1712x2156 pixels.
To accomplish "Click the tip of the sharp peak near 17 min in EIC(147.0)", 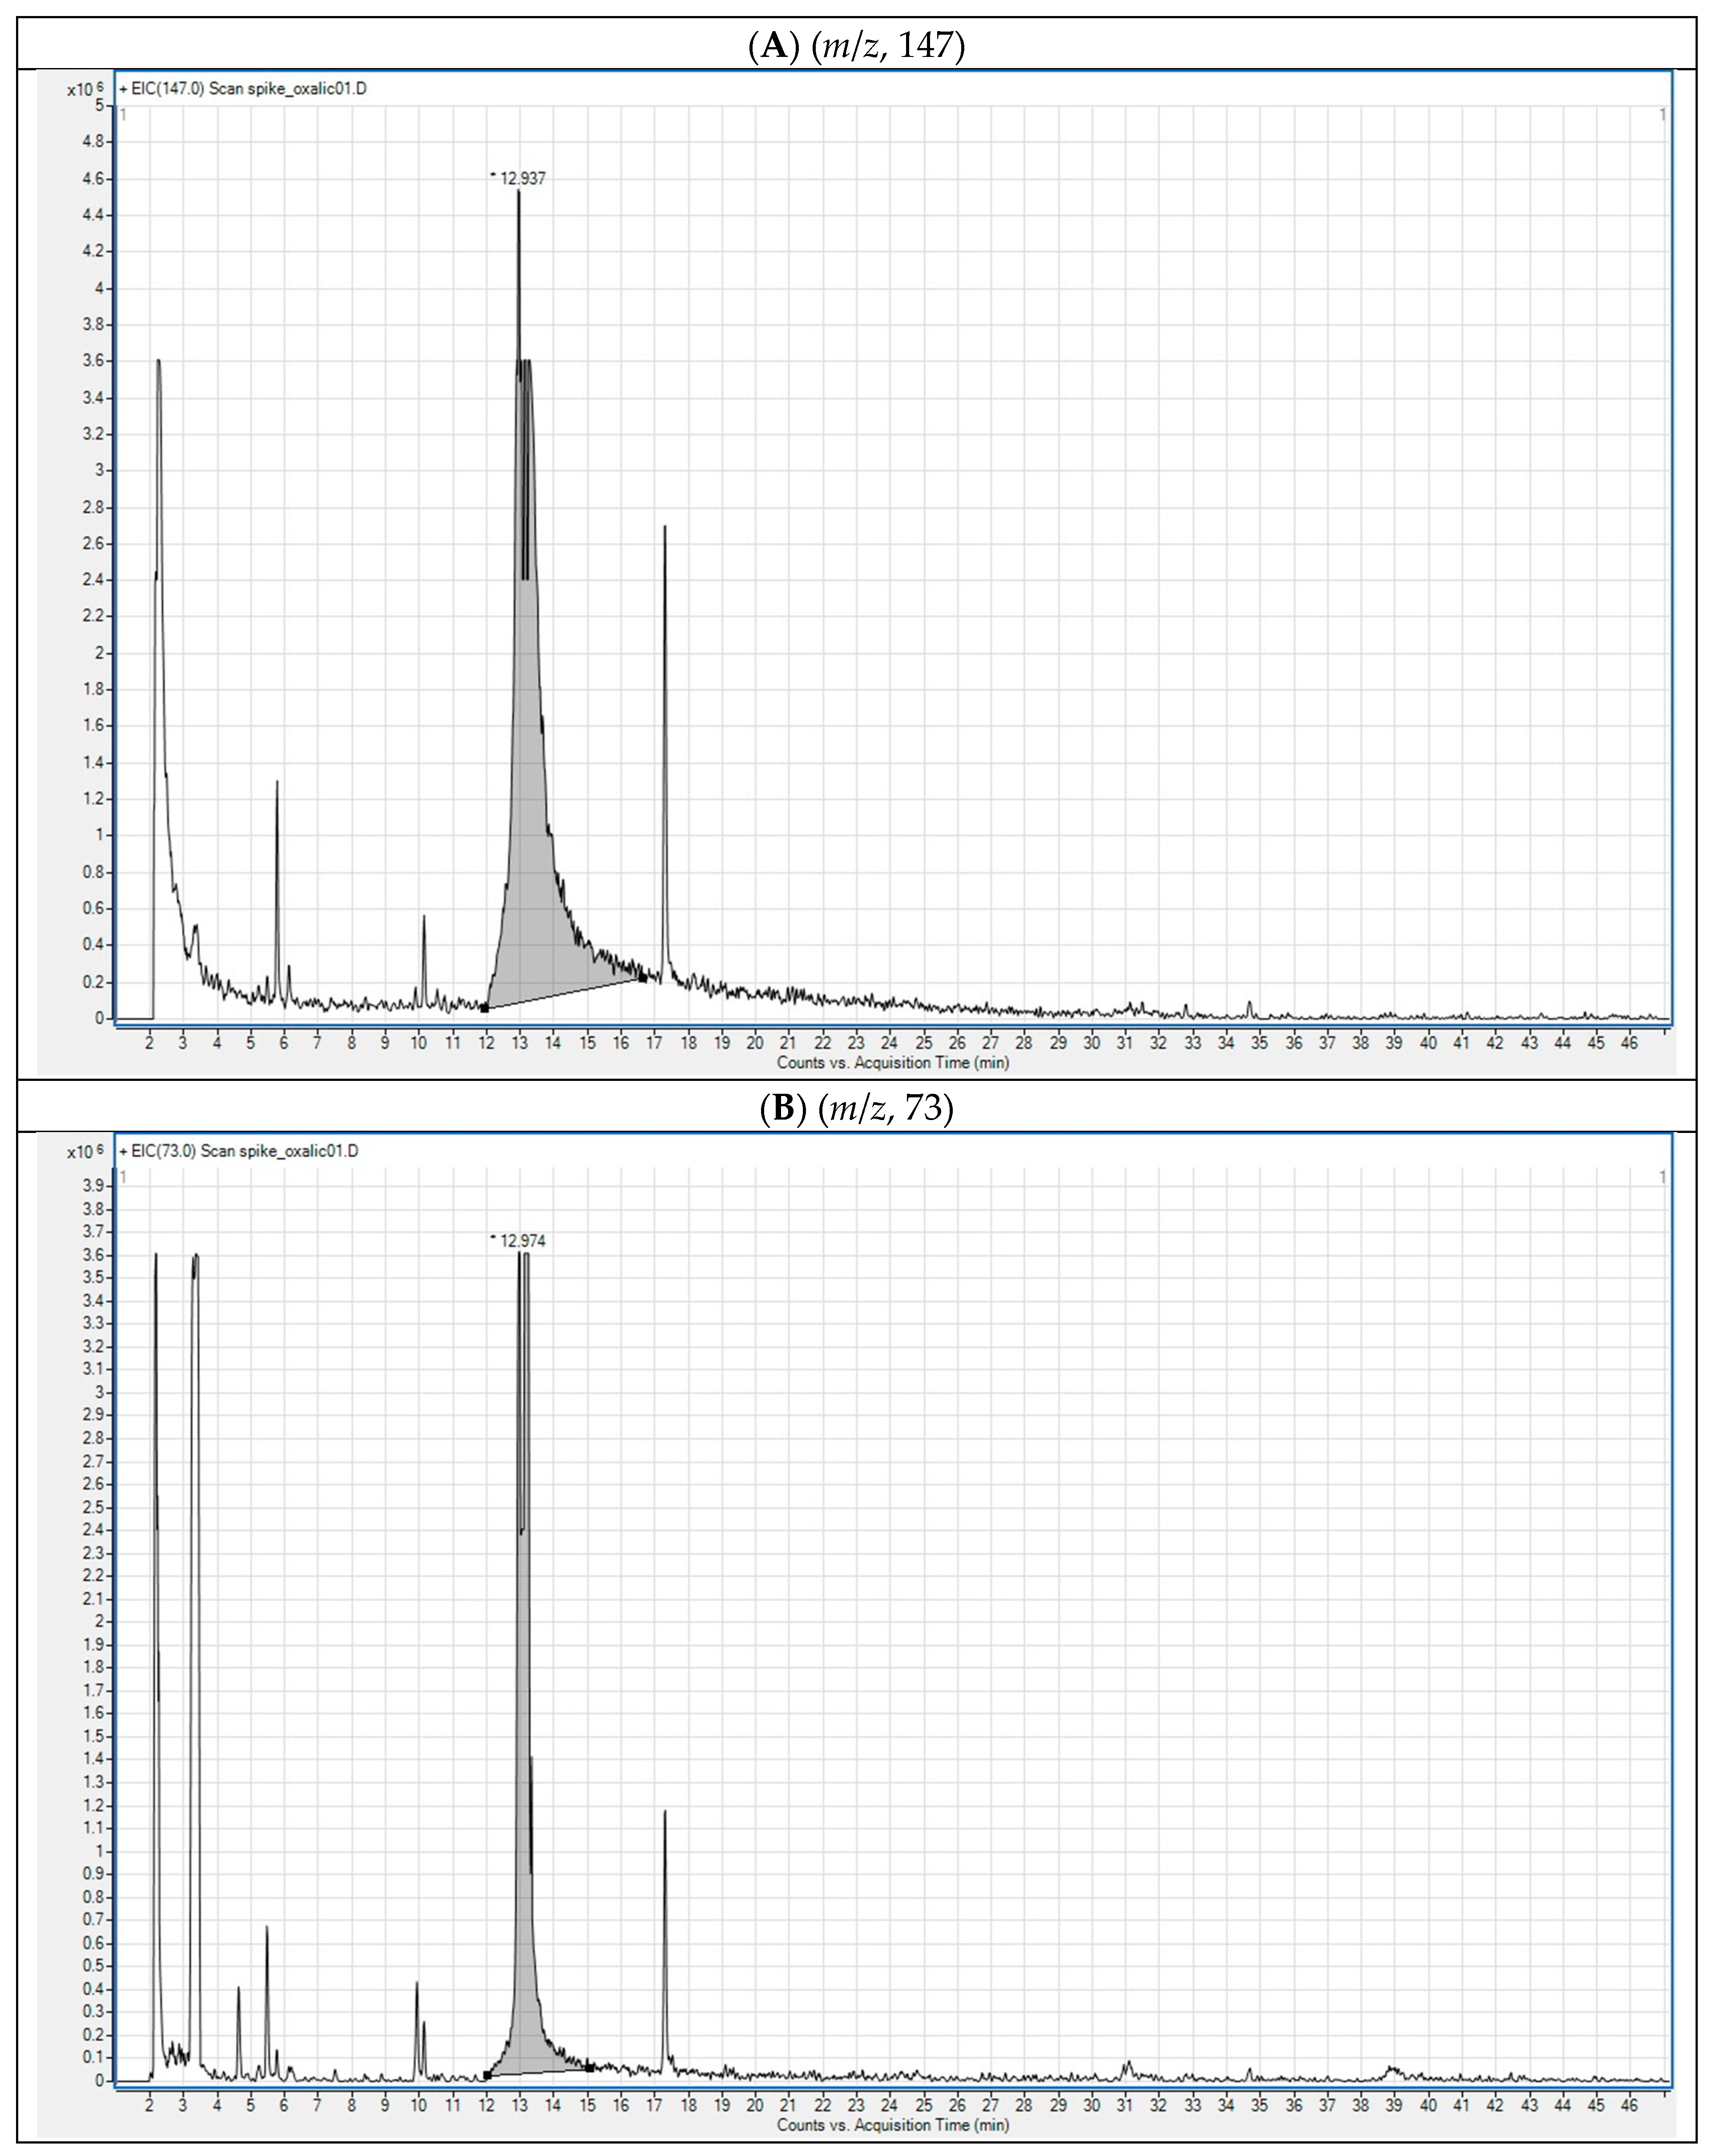I will coord(665,528).
